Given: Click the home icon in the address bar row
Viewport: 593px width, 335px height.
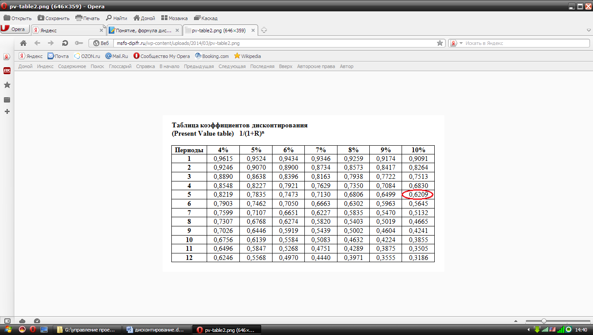Looking at the screenshot, I should click(x=24, y=43).
